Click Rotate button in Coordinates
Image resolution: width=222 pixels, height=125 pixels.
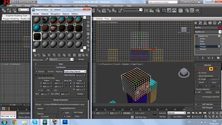(80, 94)
